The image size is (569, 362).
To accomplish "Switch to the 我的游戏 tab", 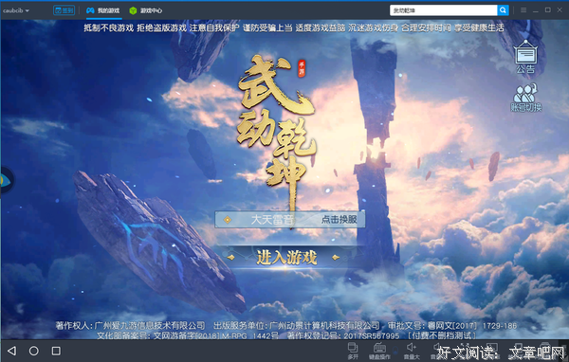I will [x=103, y=10].
